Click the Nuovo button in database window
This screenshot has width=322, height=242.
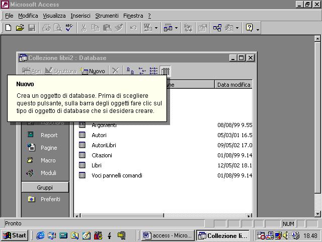point(93,71)
